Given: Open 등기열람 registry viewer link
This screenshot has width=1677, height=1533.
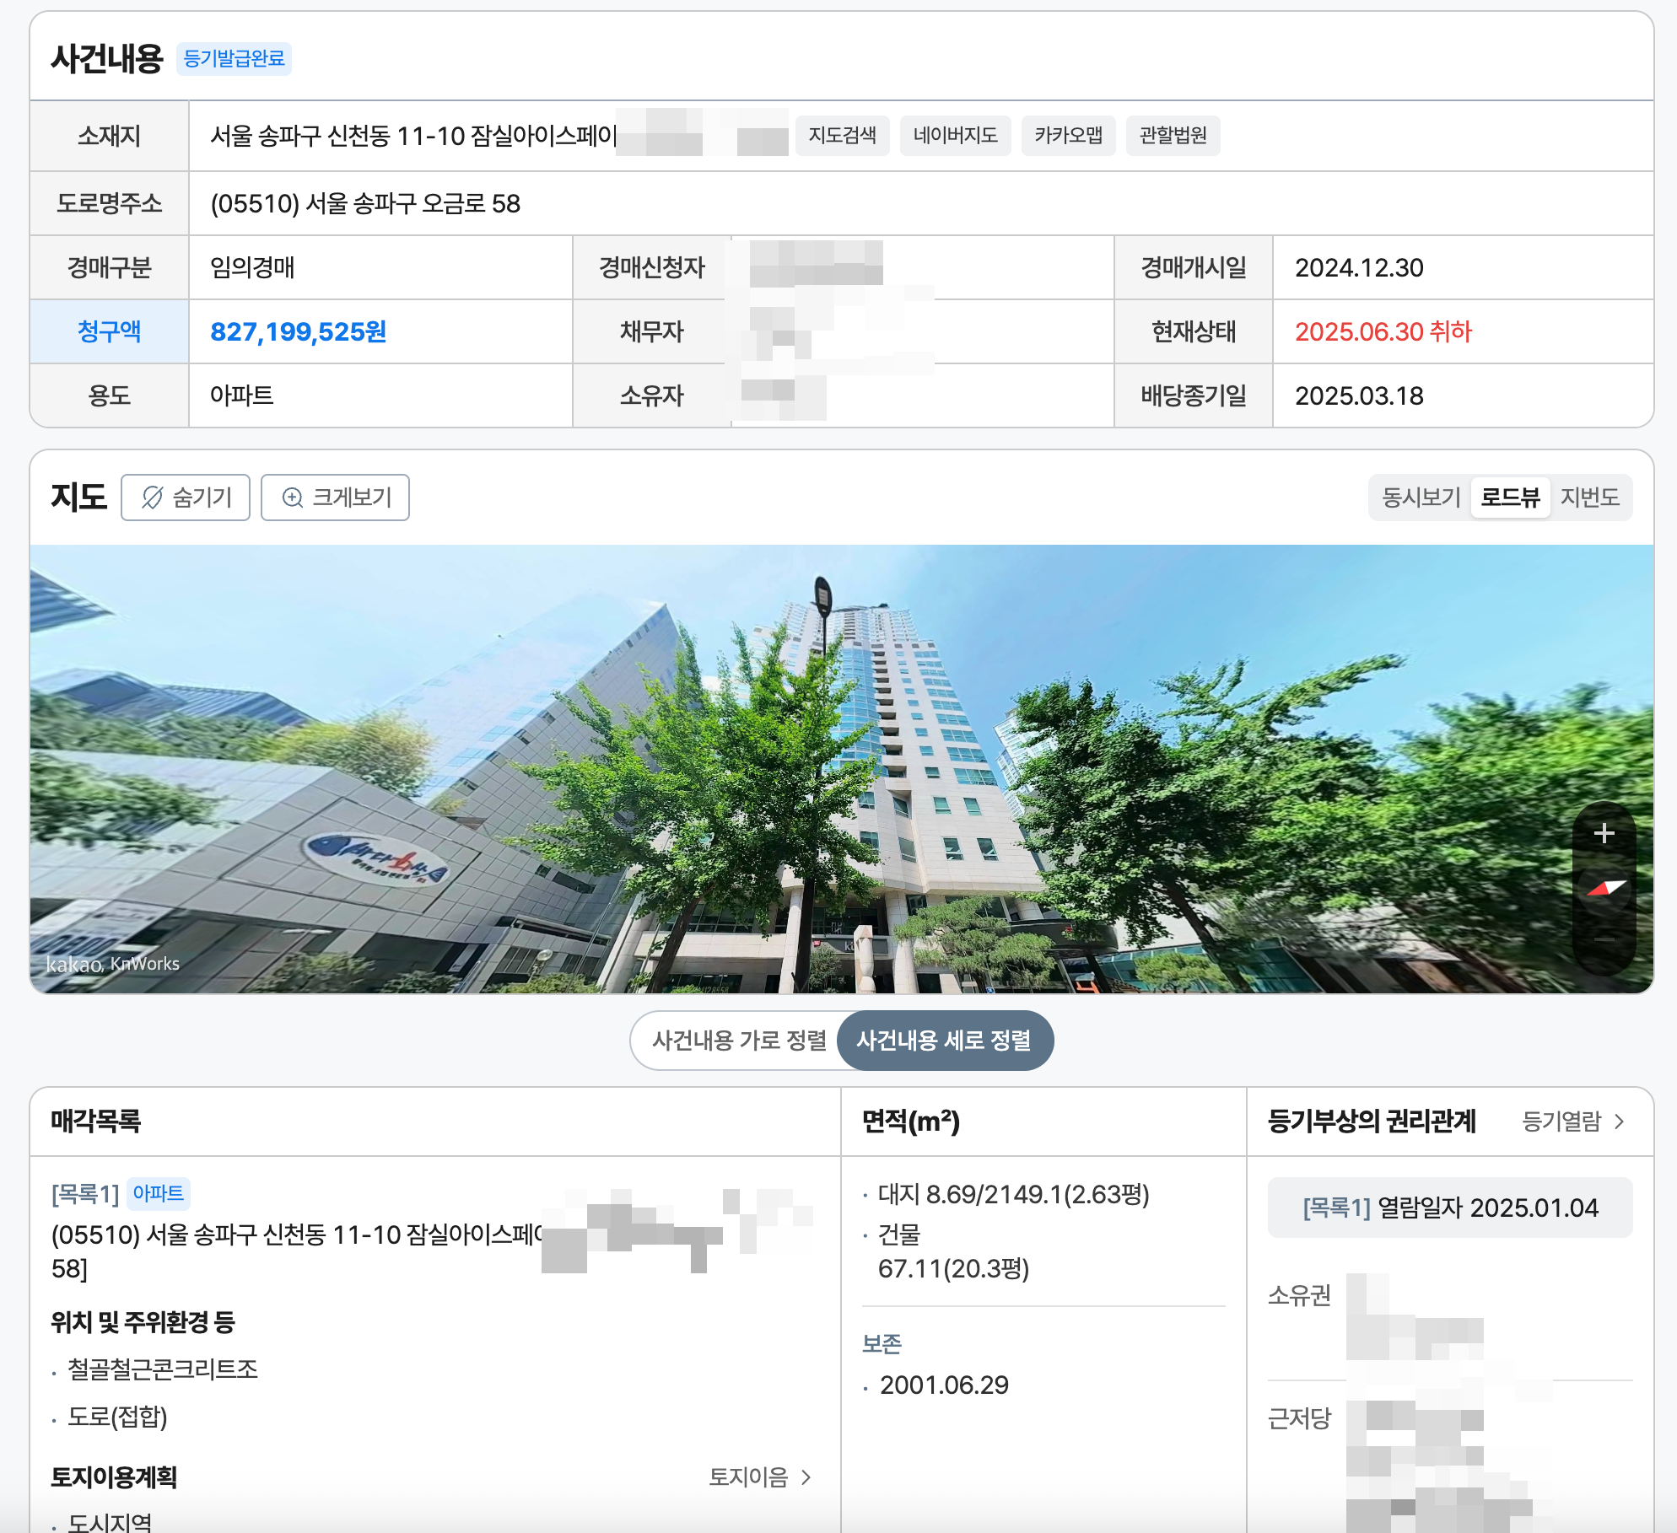Looking at the screenshot, I should click(x=1572, y=1122).
